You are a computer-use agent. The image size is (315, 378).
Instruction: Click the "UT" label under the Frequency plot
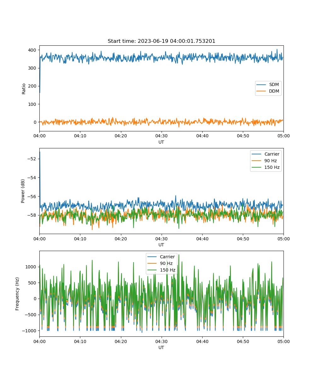tap(161, 347)
